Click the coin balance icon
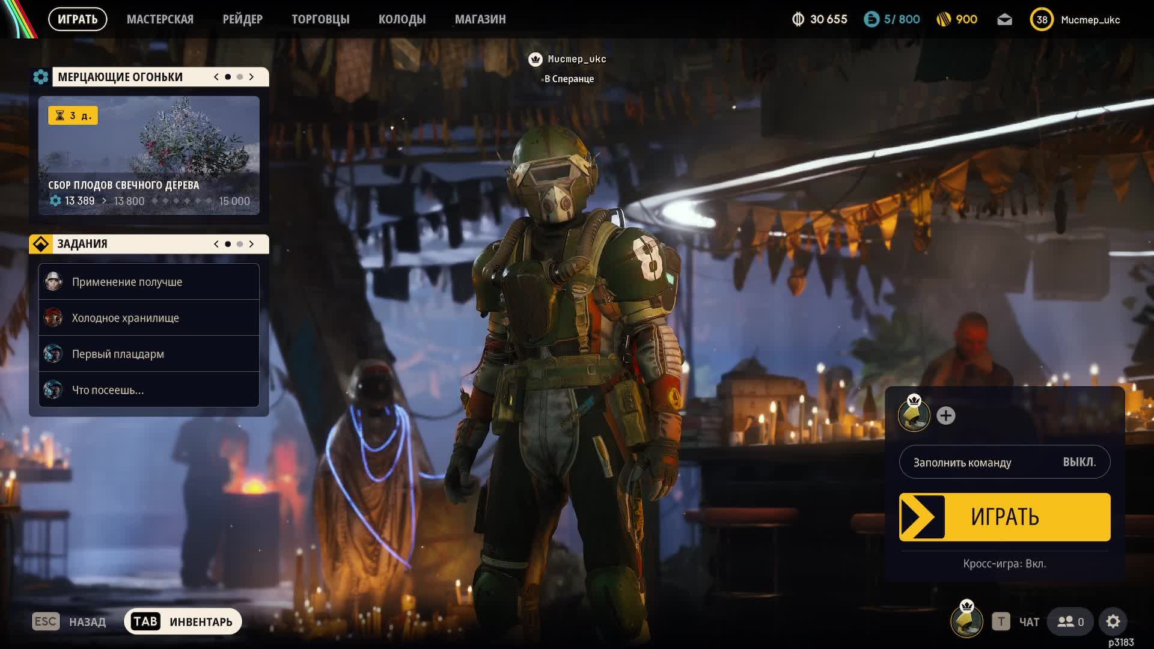 (798, 20)
